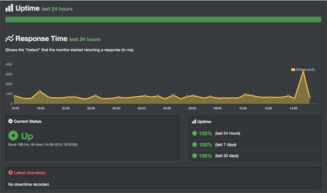Click the 'Uptime' main heading
Screen dimensions: 327x193
pyautogui.click(x=27, y=8)
